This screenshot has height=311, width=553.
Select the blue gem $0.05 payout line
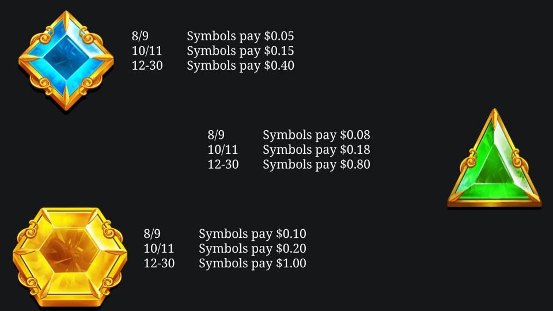213,36
